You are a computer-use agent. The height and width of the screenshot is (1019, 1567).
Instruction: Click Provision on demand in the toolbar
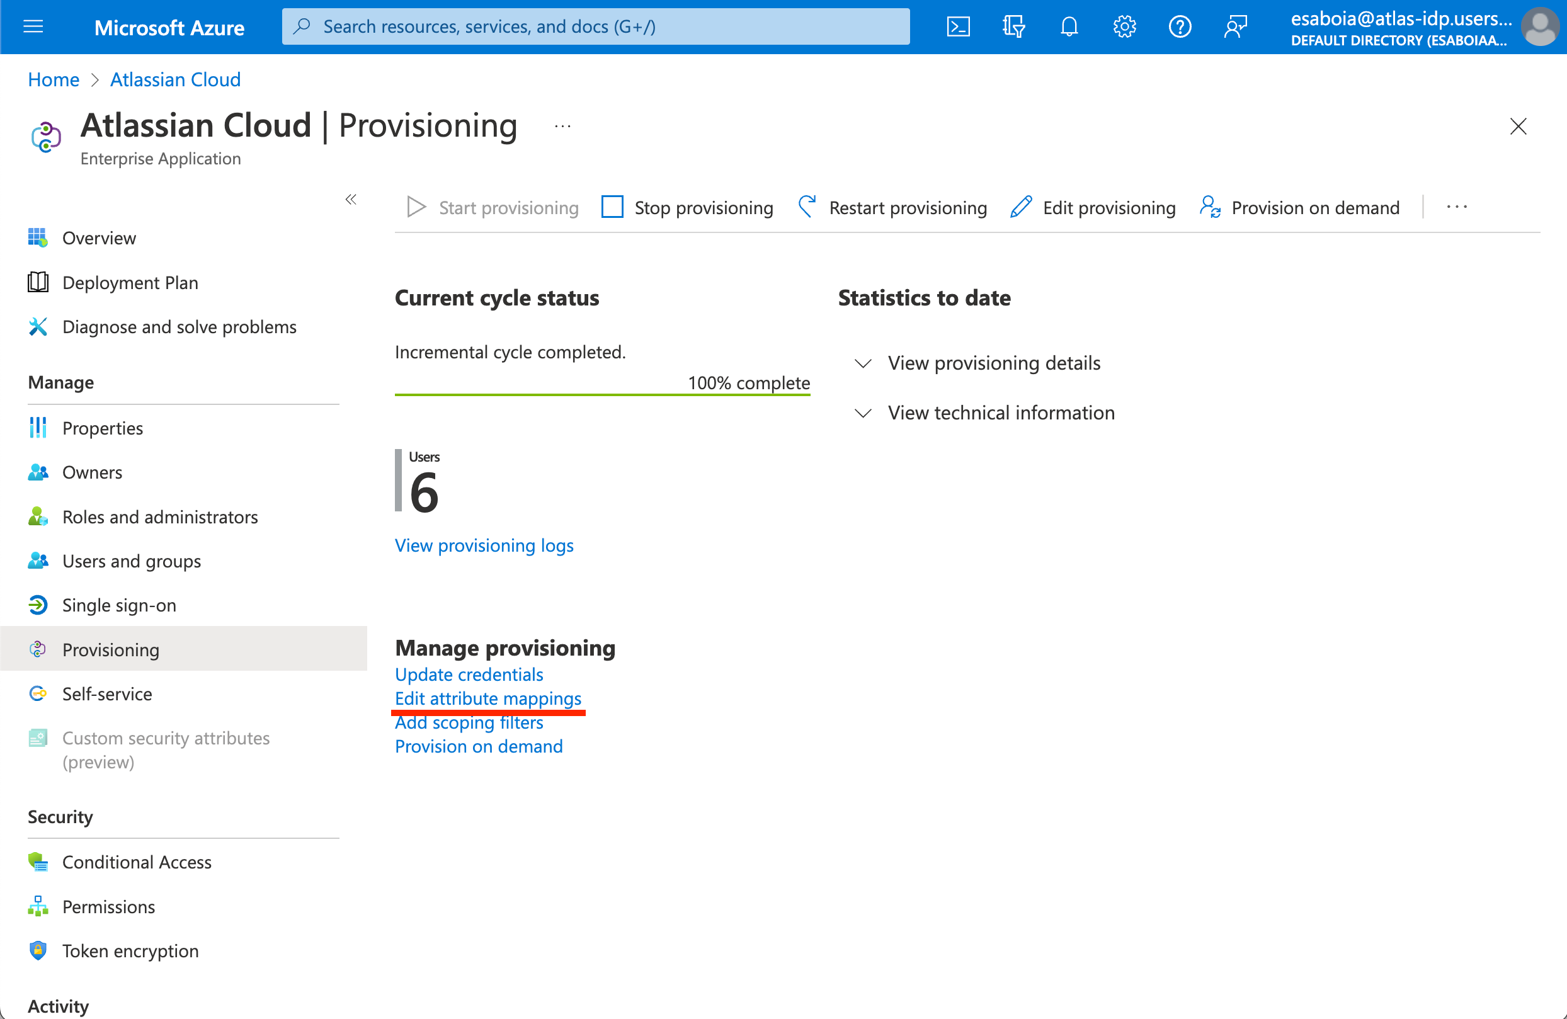point(1300,207)
